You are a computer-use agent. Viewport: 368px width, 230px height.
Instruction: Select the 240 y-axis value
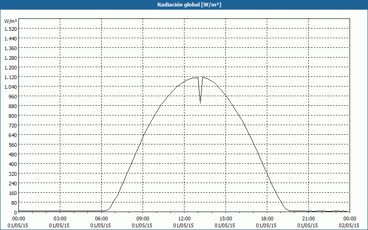tap(13, 183)
